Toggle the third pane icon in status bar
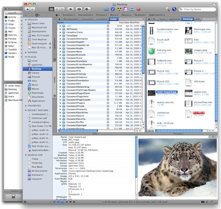Viewport: 221px width, 209px height. coord(62,202)
